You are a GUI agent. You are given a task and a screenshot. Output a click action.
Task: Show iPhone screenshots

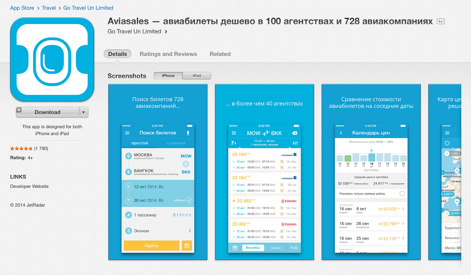tap(168, 76)
